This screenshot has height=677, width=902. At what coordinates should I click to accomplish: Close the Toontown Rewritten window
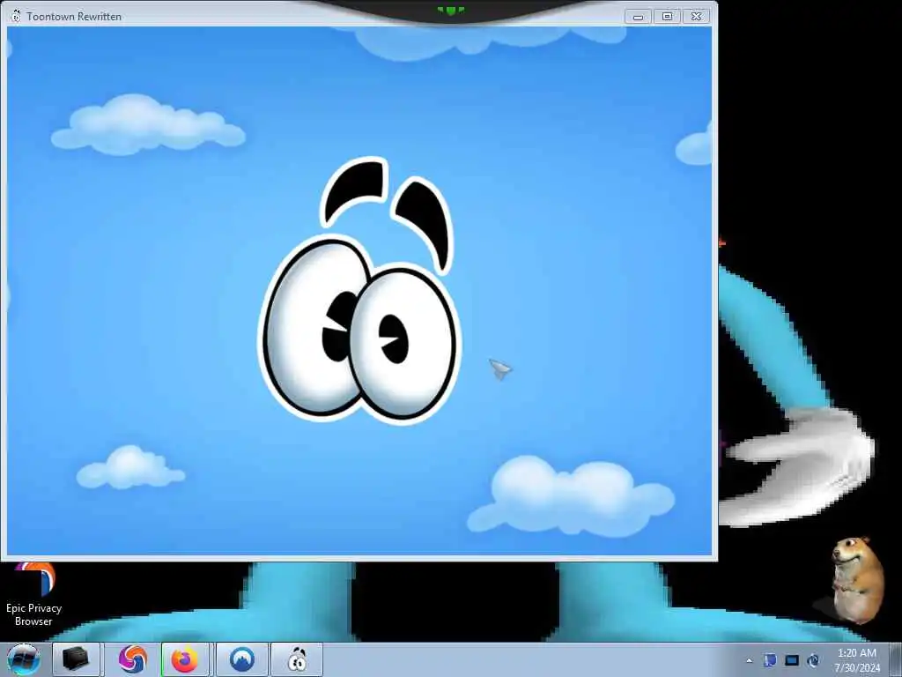(696, 17)
